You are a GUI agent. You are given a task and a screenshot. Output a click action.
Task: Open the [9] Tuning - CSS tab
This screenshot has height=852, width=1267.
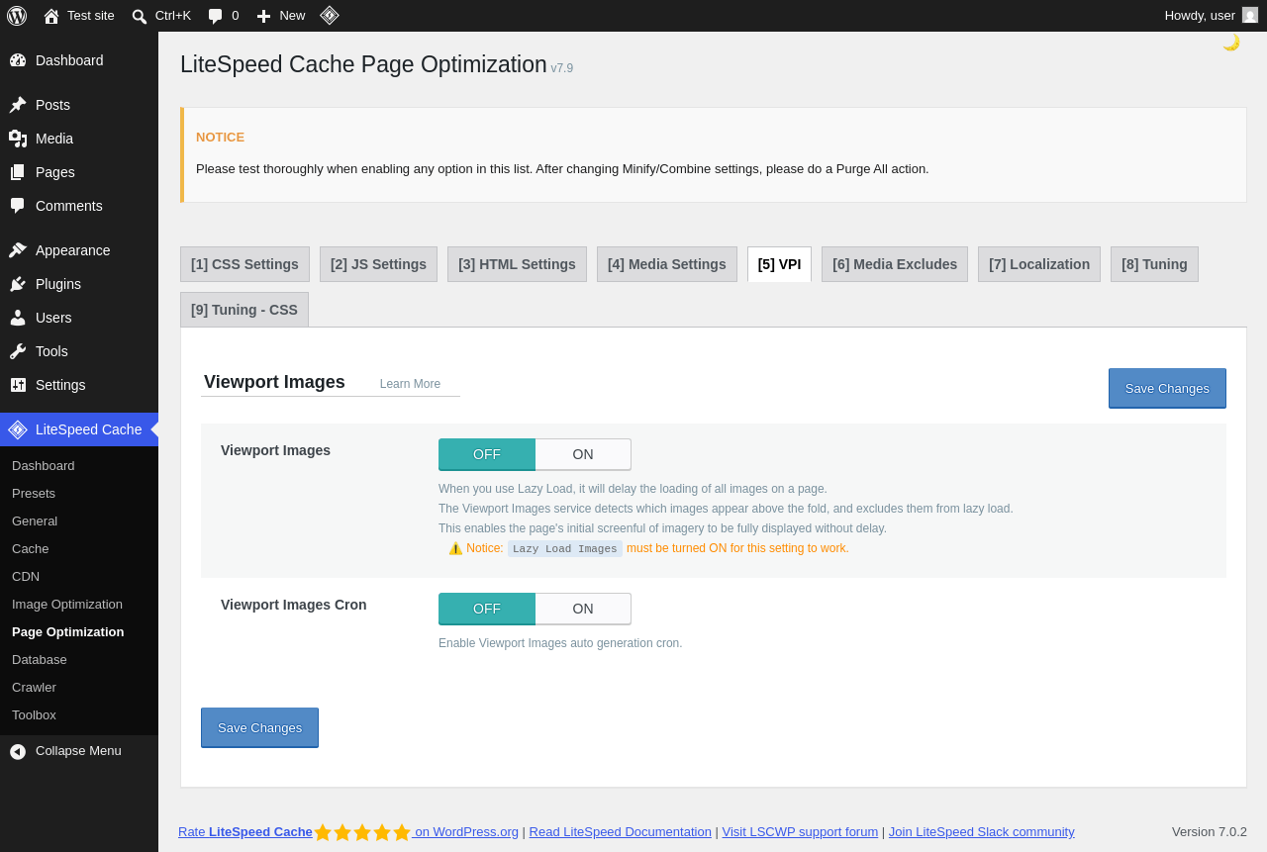pyautogui.click(x=244, y=310)
